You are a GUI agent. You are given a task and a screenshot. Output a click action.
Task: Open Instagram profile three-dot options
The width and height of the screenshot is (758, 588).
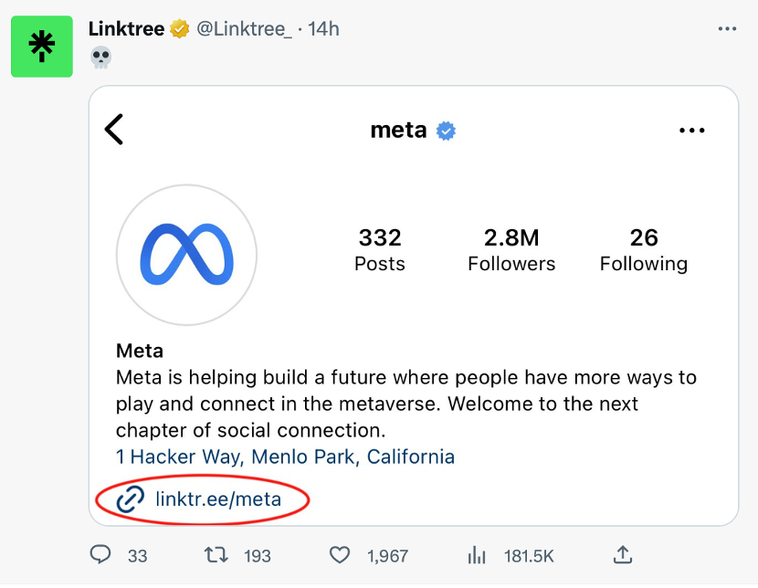point(692,131)
